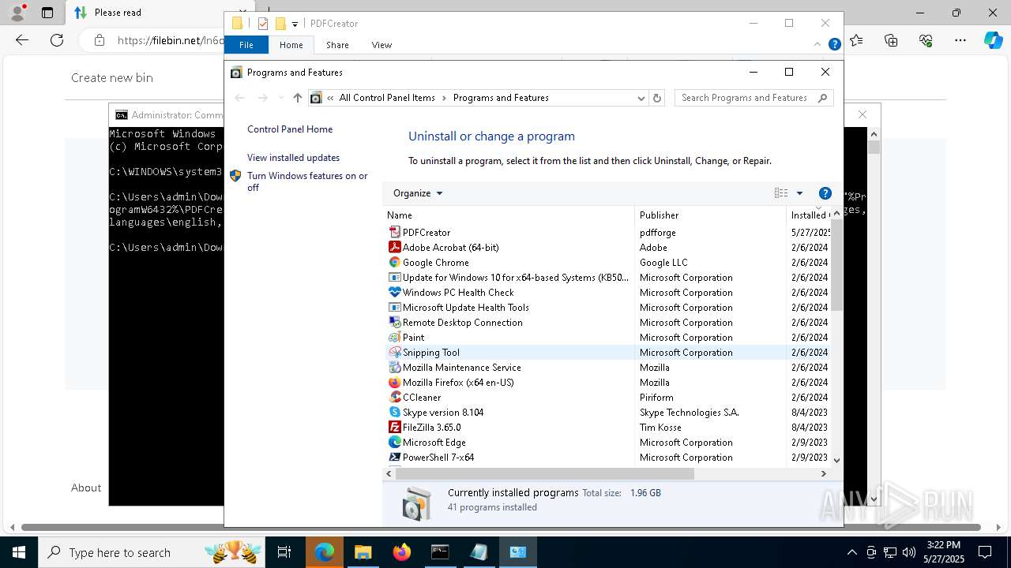Screen dimensions: 1011x568
Task: Click the Mozilla Maintenance Service icon
Action: 395,367
